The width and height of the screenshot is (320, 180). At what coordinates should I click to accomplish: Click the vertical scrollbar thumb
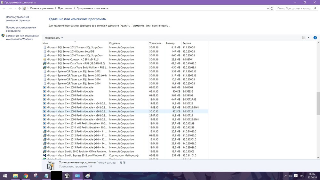point(318,103)
